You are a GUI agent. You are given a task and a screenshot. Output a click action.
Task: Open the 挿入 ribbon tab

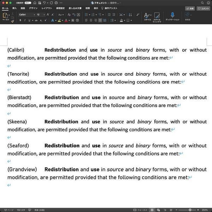pos(14,8)
